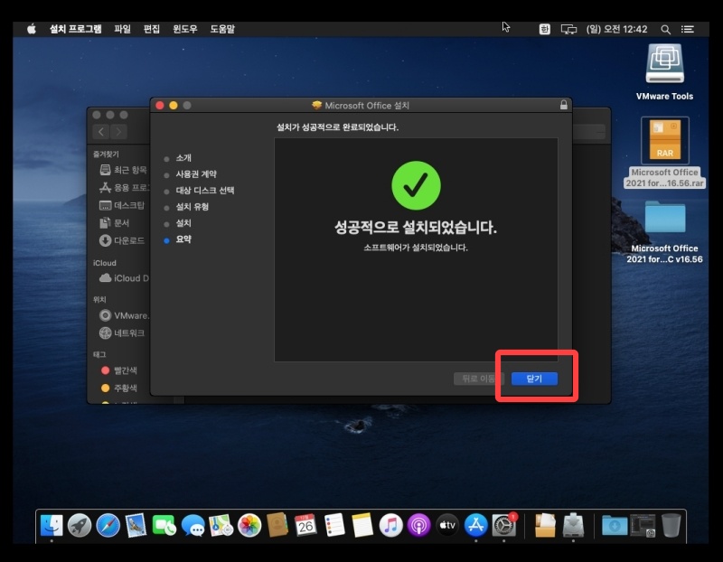Open Maps from the Dock
Image resolution: width=723 pixels, height=562 pixels.
point(221,525)
